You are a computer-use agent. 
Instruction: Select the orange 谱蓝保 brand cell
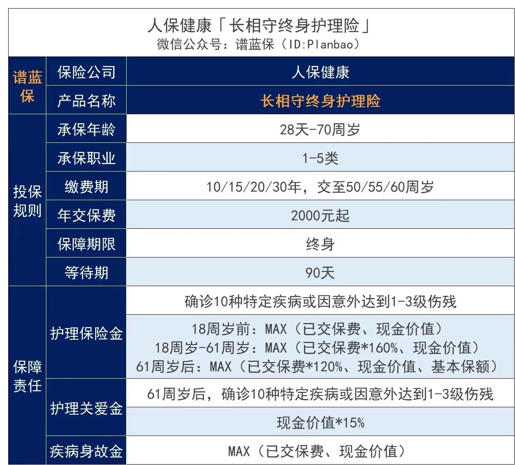pos(27,86)
